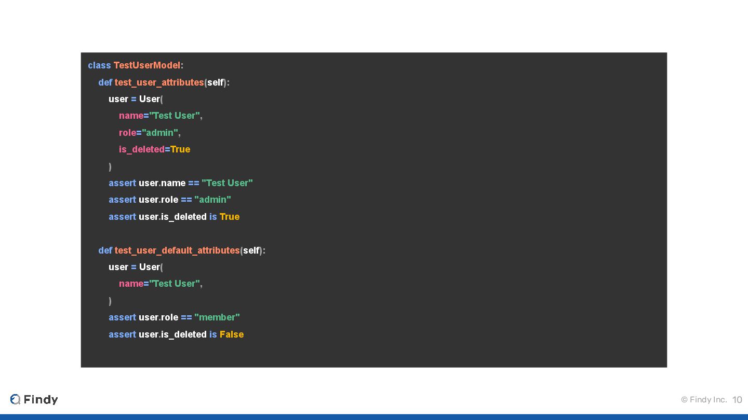
Task: Click slide page number 10
Action: coord(737,399)
